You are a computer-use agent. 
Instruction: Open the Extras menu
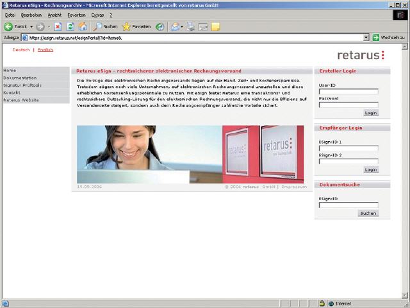pyautogui.click(x=97, y=15)
